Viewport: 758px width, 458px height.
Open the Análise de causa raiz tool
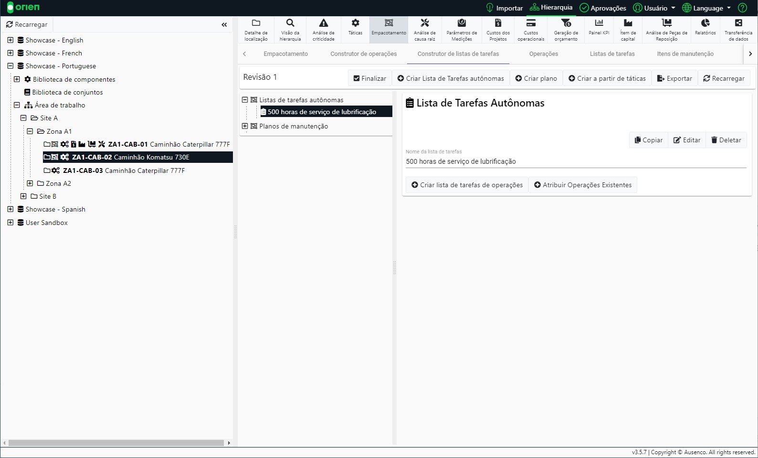[425, 30]
